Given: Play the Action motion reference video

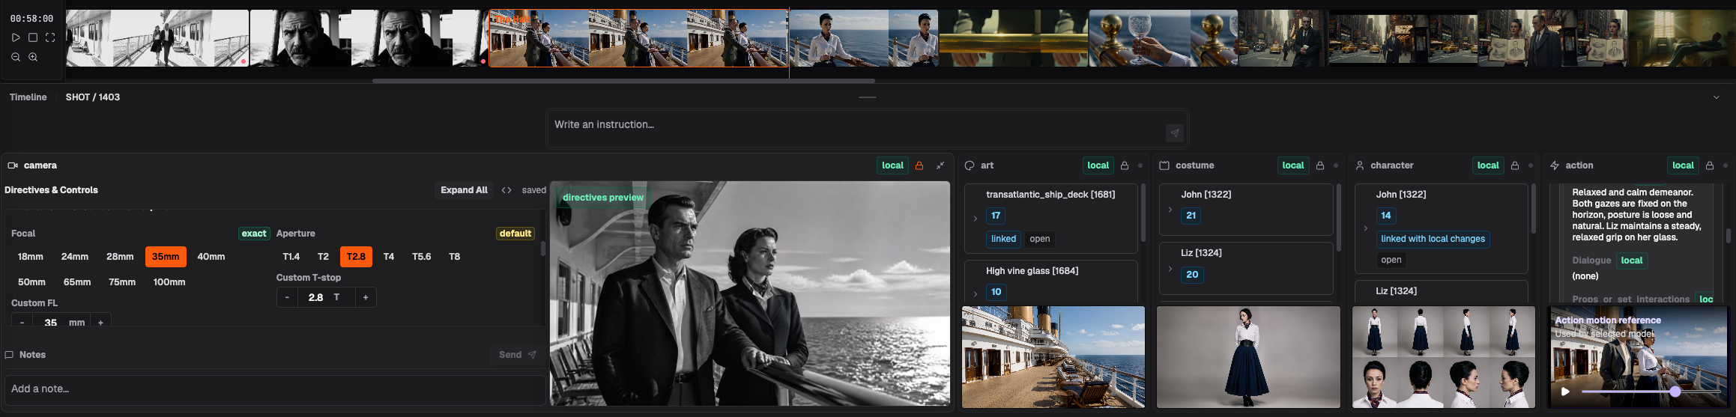Looking at the screenshot, I should point(1565,392).
